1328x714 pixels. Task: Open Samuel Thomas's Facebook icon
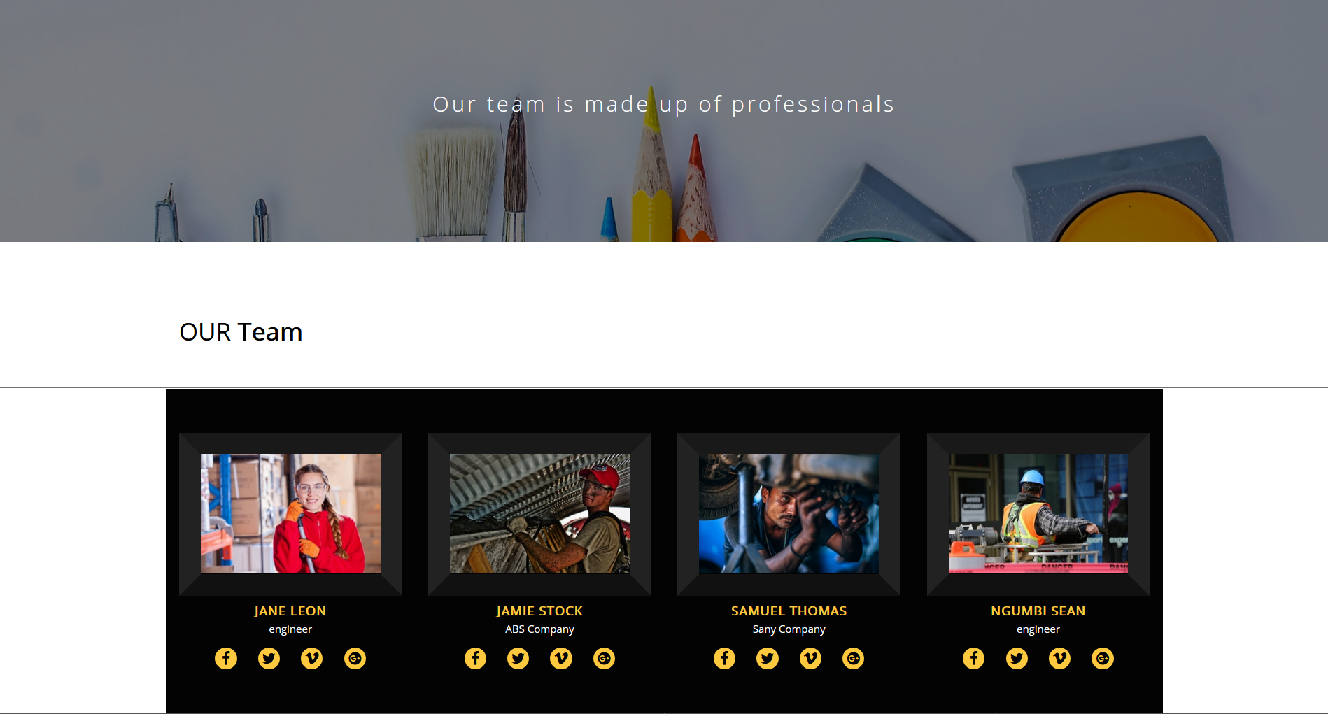point(724,658)
